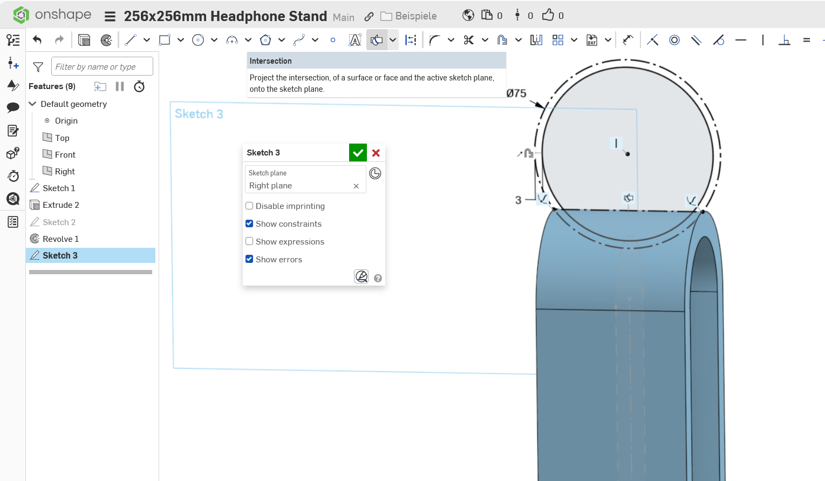Accept Sketch 3 with green checkmark
Viewport: 825px width, 481px height.
click(x=358, y=153)
